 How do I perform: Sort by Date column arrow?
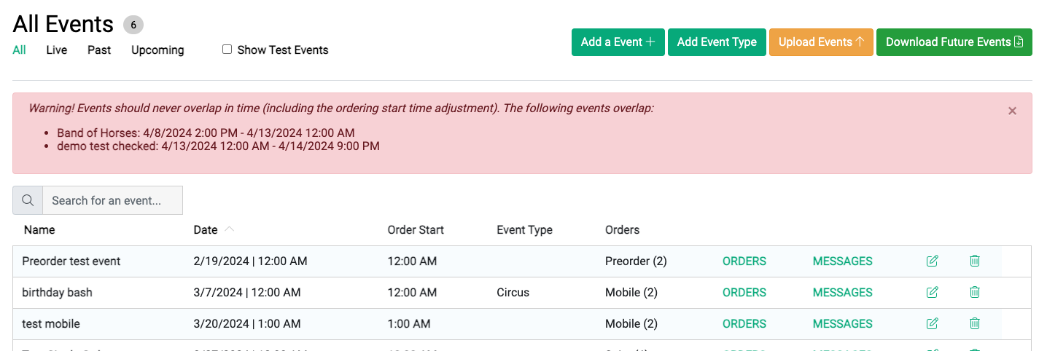pyautogui.click(x=229, y=229)
